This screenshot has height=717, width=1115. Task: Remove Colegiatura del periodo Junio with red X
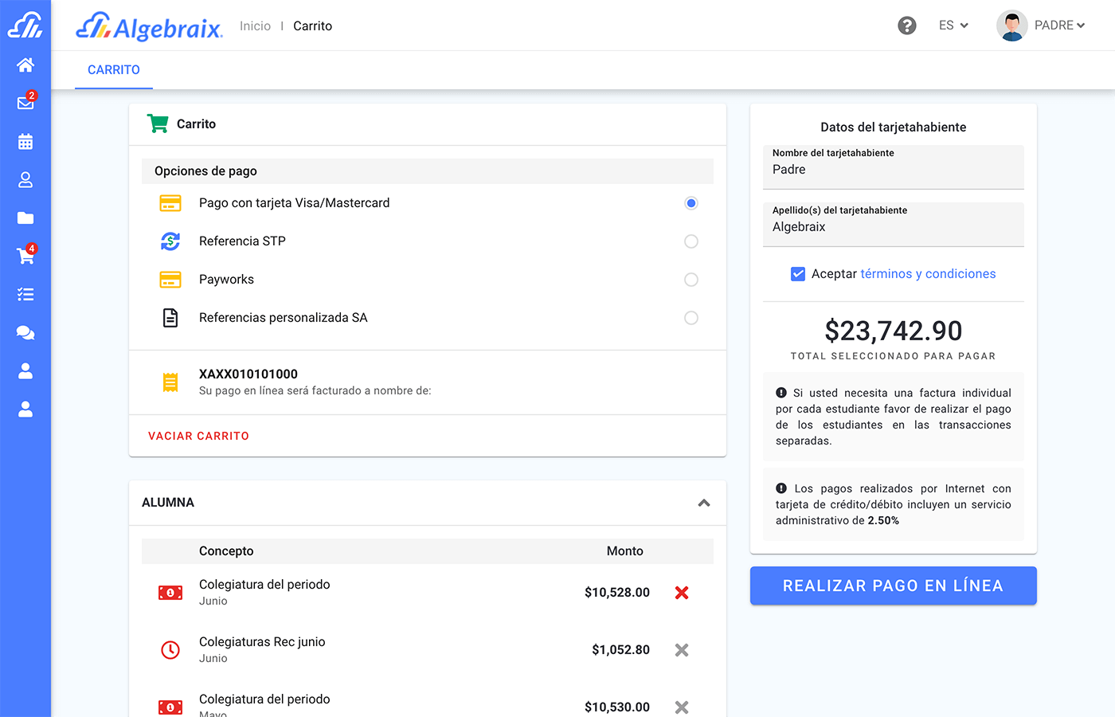click(x=682, y=593)
